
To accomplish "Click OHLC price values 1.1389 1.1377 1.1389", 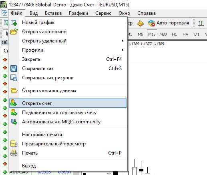I will point(146,44).
